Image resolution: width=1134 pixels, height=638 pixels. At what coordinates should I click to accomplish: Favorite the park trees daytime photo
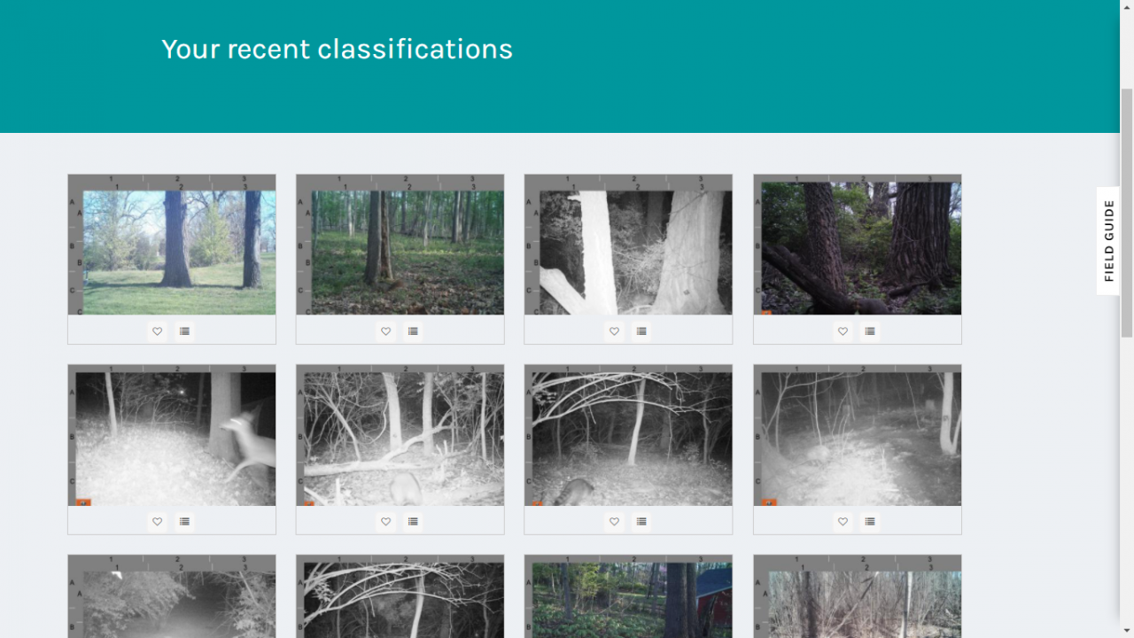[157, 331]
